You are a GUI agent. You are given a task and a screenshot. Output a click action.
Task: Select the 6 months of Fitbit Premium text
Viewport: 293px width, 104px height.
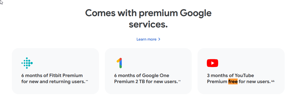[52, 76]
